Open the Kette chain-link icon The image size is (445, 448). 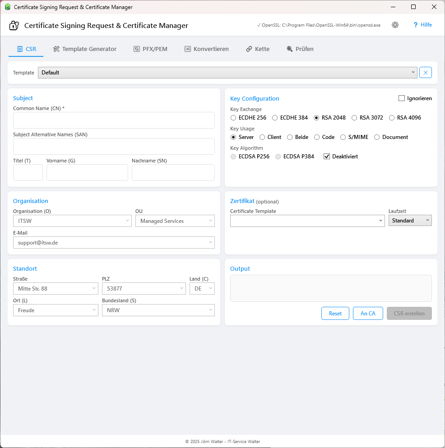point(248,49)
